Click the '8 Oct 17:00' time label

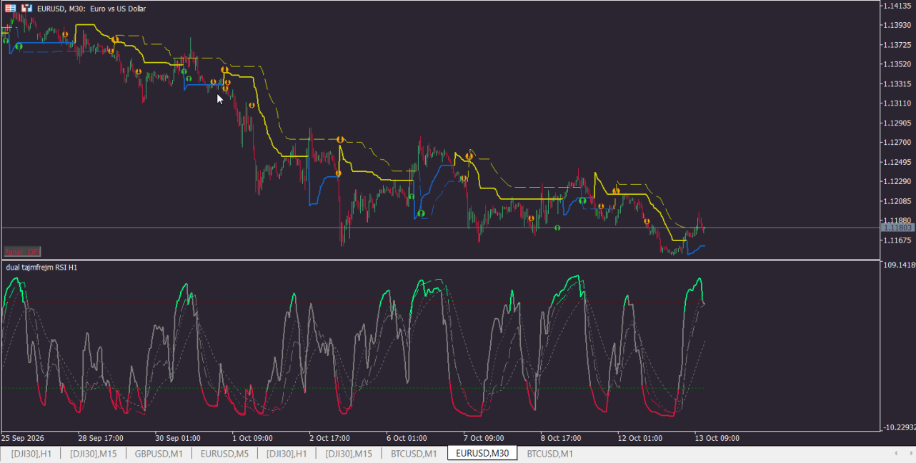point(561,438)
